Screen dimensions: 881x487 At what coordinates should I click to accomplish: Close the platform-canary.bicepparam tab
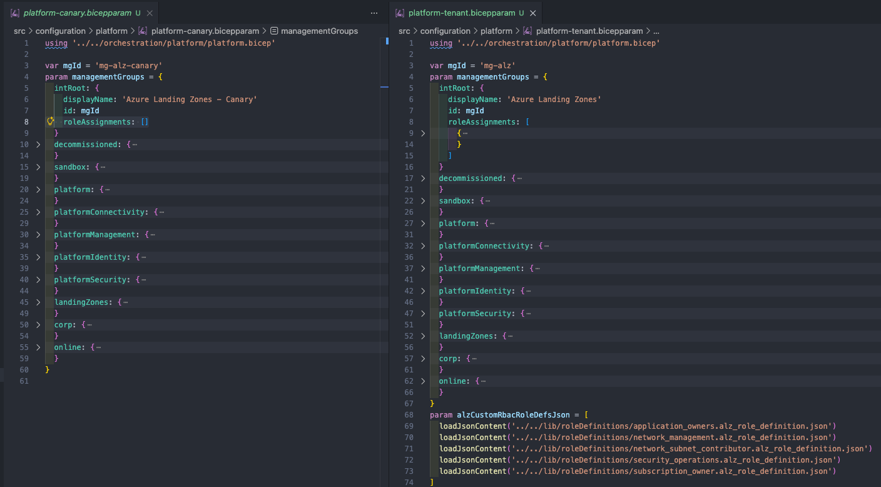pyautogui.click(x=148, y=13)
